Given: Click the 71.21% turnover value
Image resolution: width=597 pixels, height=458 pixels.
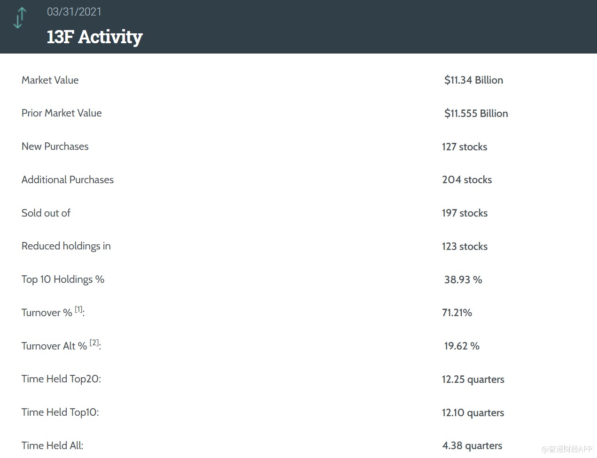Looking at the screenshot, I should click(457, 313).
